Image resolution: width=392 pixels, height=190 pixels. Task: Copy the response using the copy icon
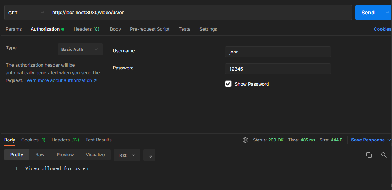click(369, 155)
